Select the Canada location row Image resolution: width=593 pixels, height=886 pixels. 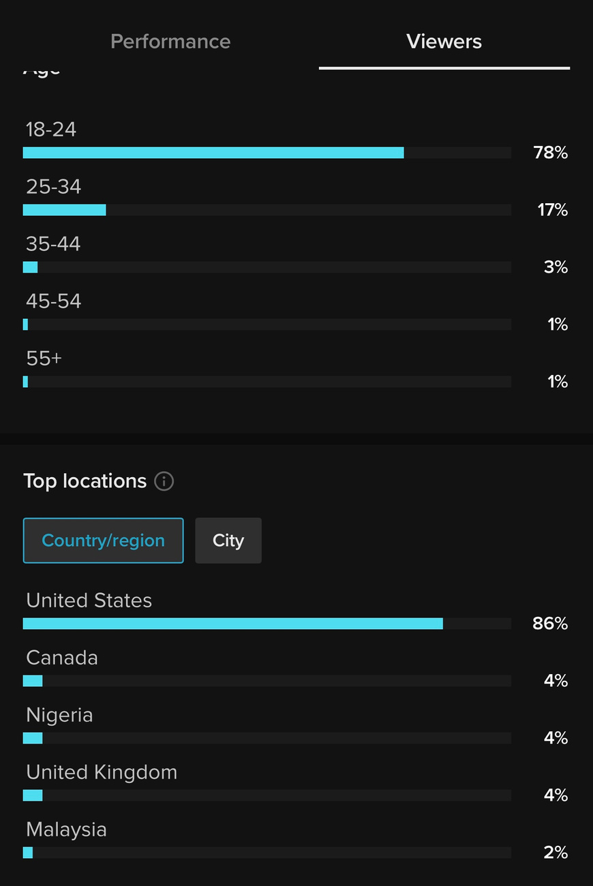click(296, 669)
